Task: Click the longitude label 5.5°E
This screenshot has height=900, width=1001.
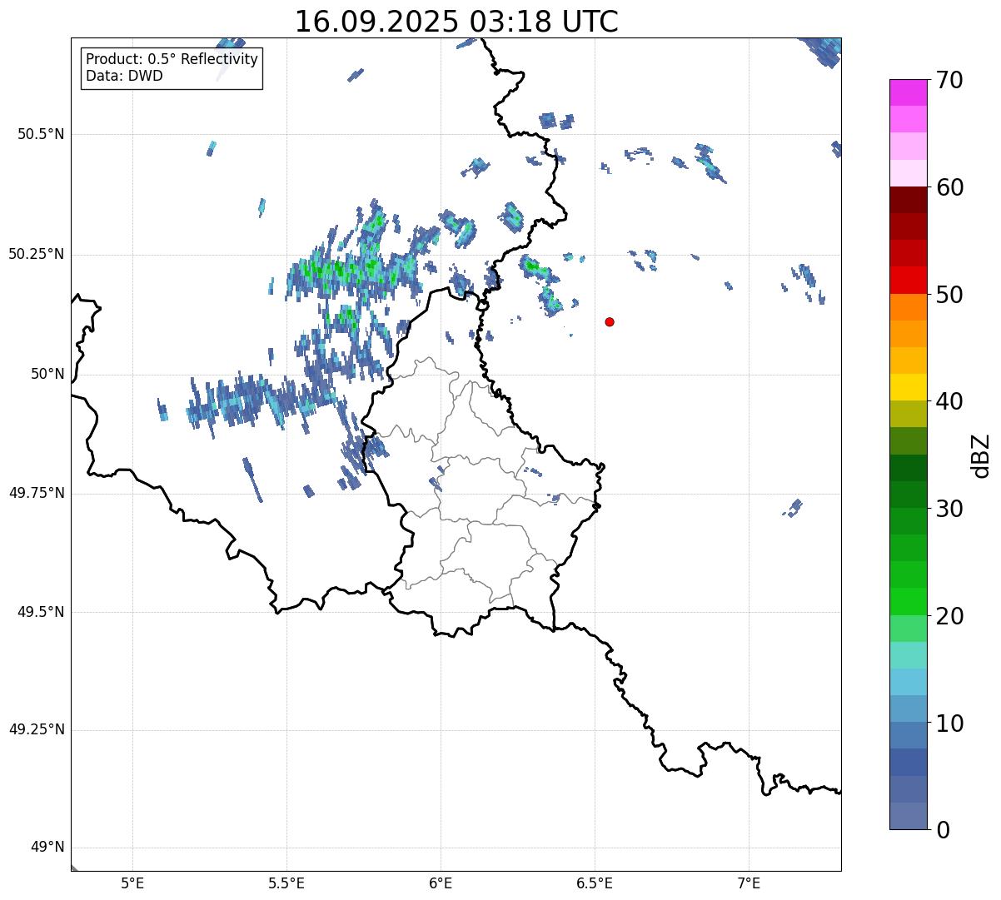Action: (286, 883)
